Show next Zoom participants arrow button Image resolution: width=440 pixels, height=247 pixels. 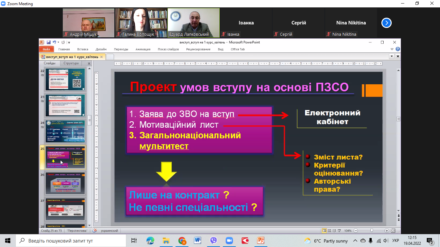coord(386,23)
